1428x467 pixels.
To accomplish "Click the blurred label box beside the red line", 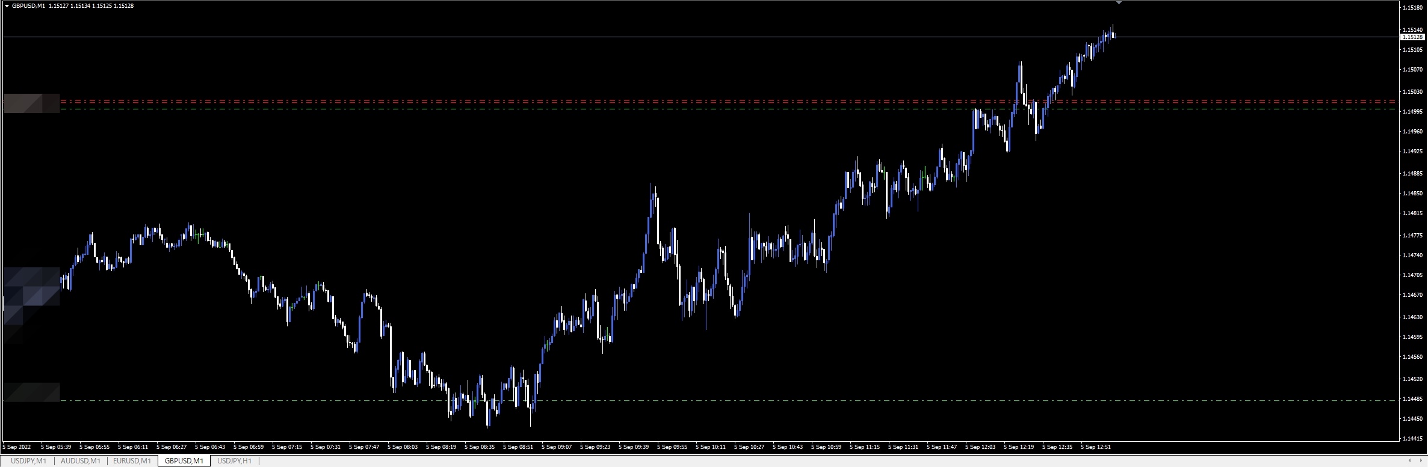I will tap(31, 103).
